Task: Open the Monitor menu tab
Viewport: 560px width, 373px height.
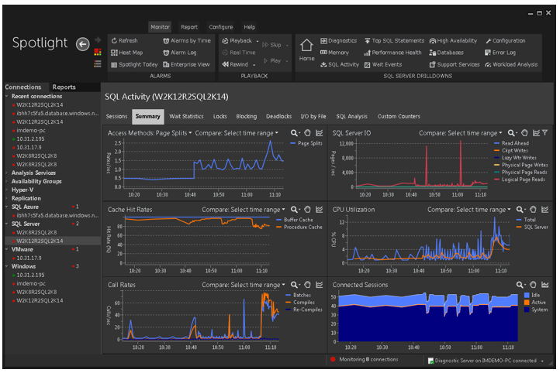Action: tap(160, 27)
